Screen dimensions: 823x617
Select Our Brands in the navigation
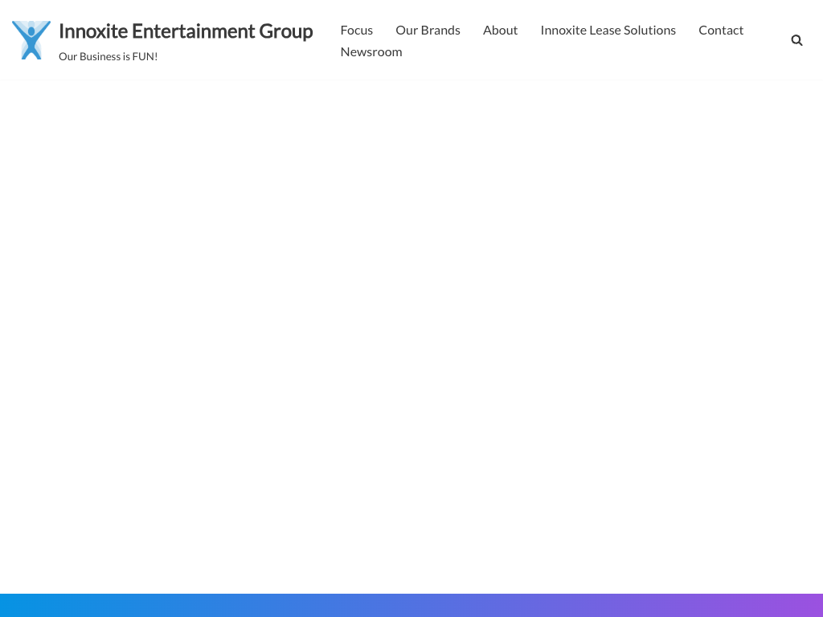coord(428,30)
